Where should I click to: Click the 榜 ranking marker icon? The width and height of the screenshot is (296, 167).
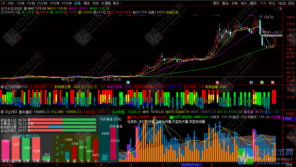pos(272,82)
